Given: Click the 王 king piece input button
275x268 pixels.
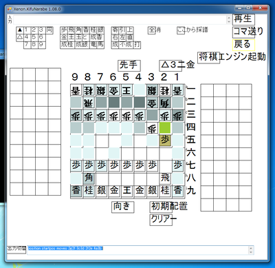Looking at the screenshot, I should tap(71, 37).
